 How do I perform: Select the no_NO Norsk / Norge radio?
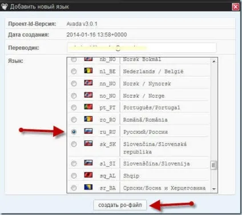coord(74,96)
